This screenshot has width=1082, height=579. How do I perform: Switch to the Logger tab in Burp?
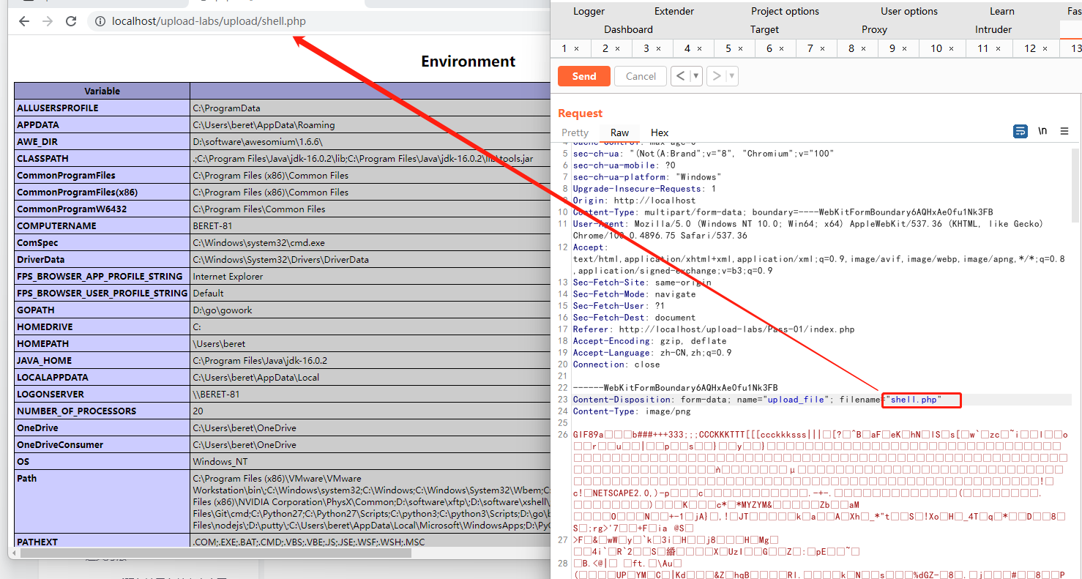(589, 11)
